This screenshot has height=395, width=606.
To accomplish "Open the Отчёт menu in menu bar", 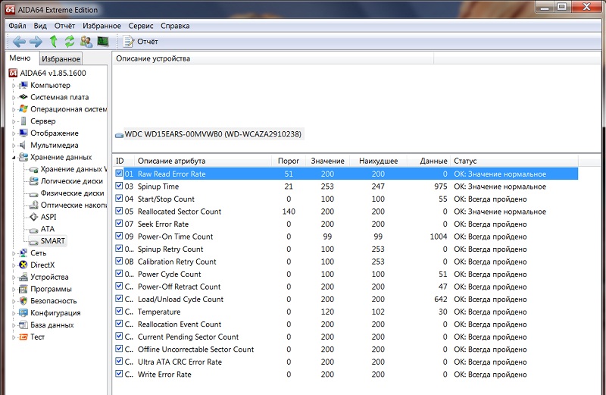I will point(64,26).
